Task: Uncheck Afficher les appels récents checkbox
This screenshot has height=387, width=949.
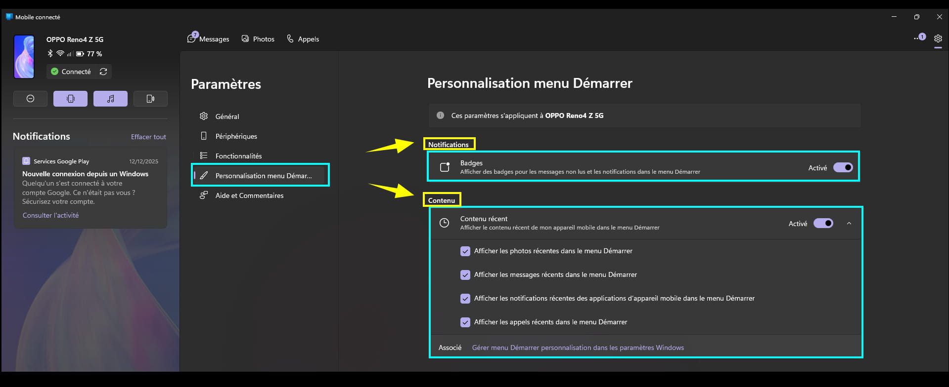Action: pyautogui.click(x=465, y=322)
